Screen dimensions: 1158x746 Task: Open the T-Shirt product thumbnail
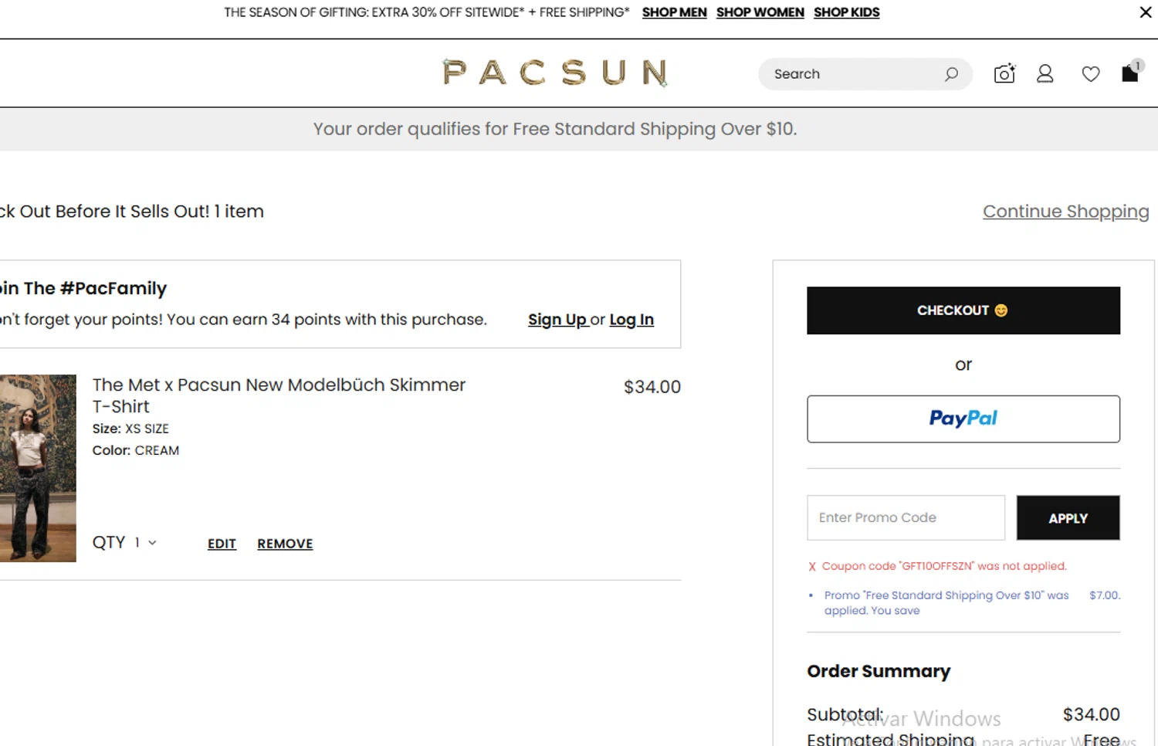tap(38, 468)
